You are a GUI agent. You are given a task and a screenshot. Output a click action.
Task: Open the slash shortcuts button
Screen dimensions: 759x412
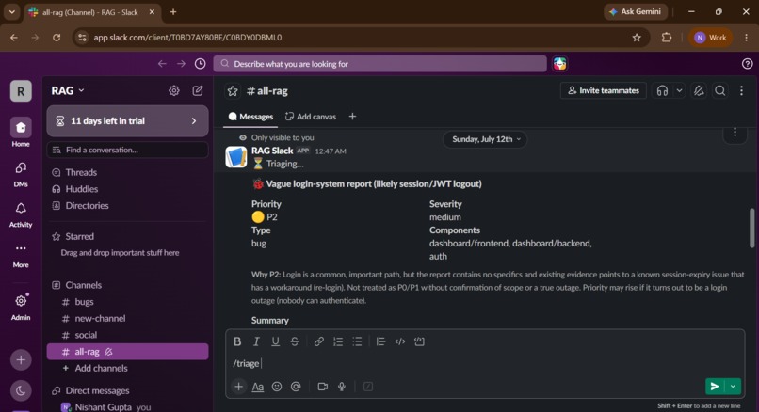pos(368,387)
